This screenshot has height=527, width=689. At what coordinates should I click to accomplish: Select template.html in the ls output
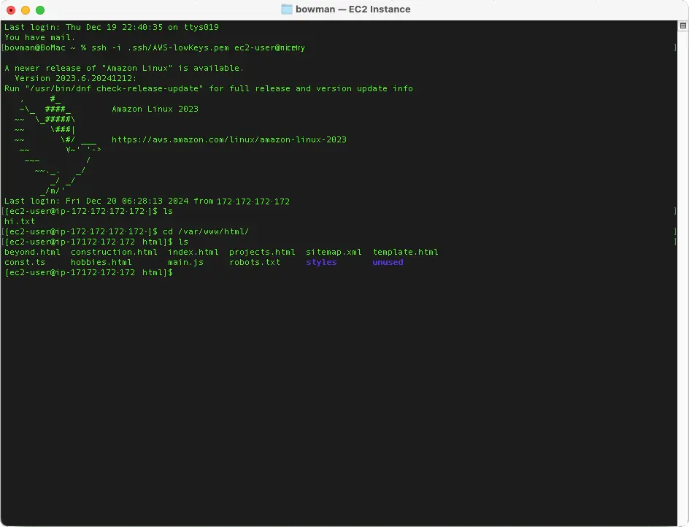405,252
